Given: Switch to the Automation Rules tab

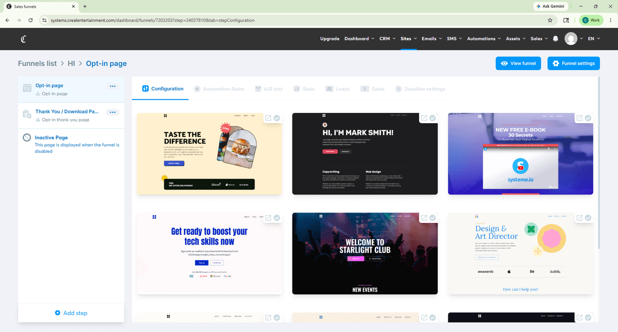Looking at the screenshot, I should 219,89.
